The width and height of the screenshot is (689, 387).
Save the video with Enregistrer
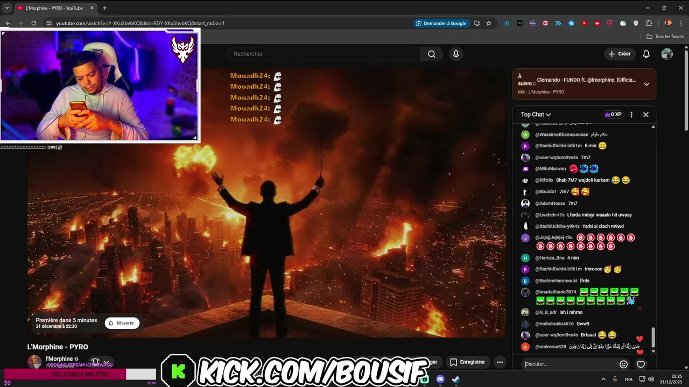click(x=467, y=362)
